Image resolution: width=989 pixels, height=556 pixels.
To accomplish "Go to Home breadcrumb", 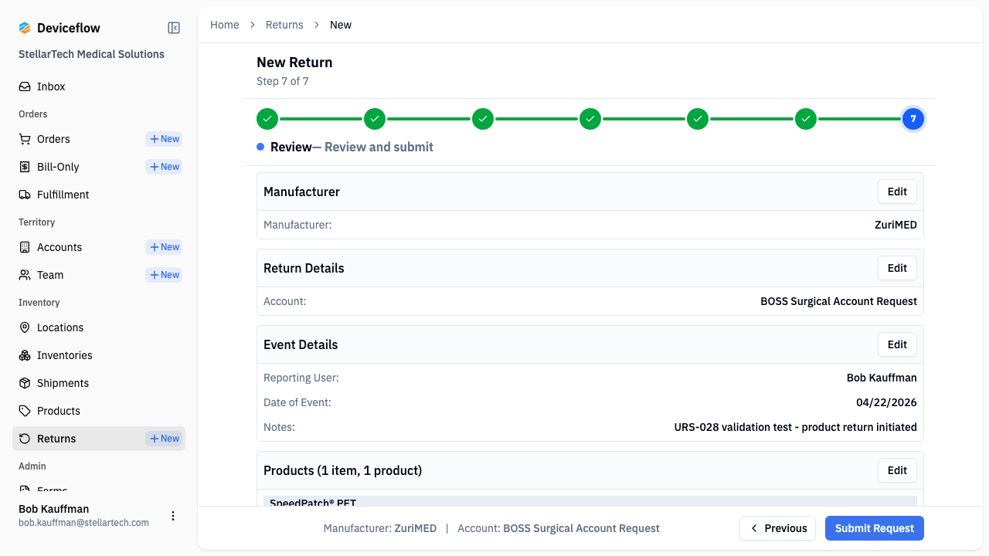I will tap(225, 25).
